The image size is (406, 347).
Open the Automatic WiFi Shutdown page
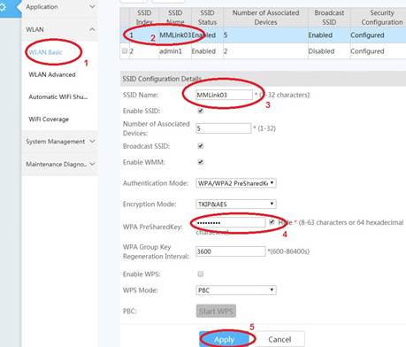coord(58,96)
